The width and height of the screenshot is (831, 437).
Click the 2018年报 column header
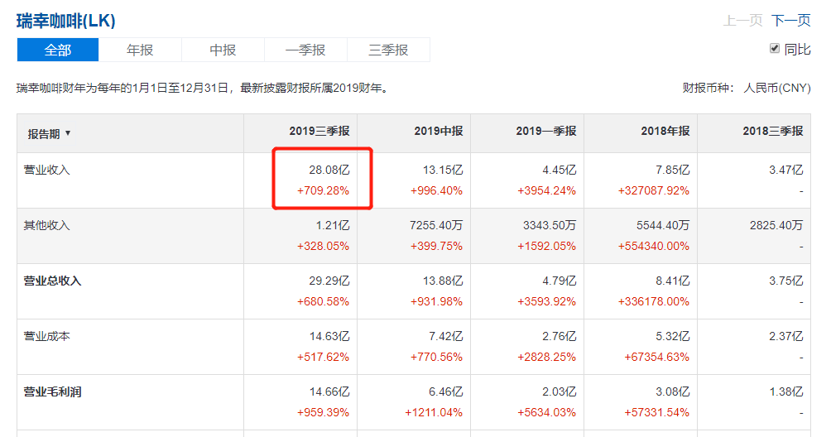click(665, 131)
